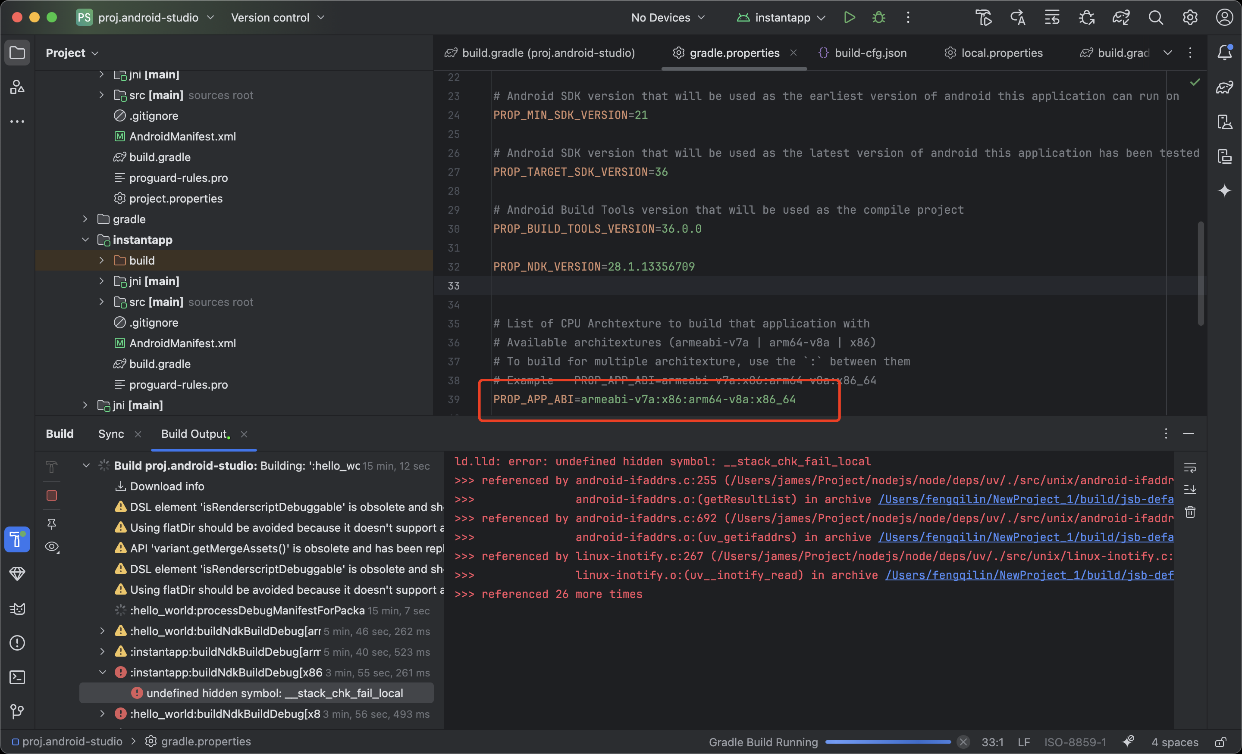Toggle soft-wrap in build output
Image resolution: width=1242 pixels, height=754 pixels.
coord(1189,467)
